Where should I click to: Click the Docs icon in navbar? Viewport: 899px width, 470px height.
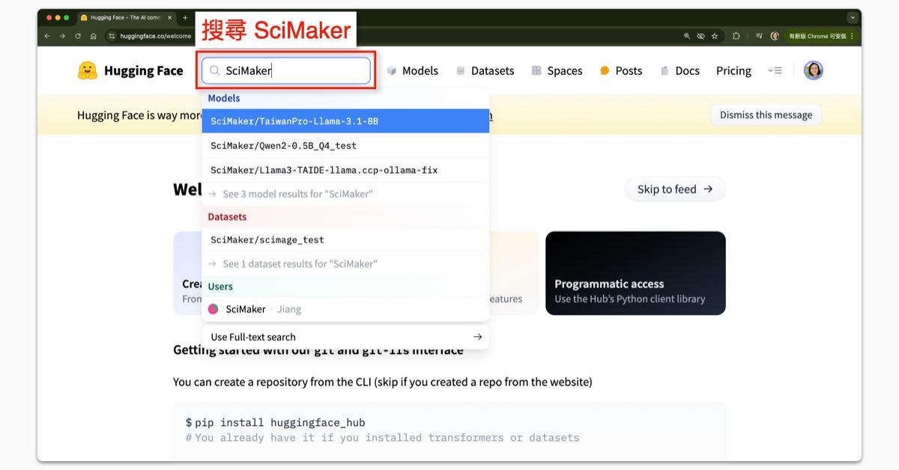665,70
